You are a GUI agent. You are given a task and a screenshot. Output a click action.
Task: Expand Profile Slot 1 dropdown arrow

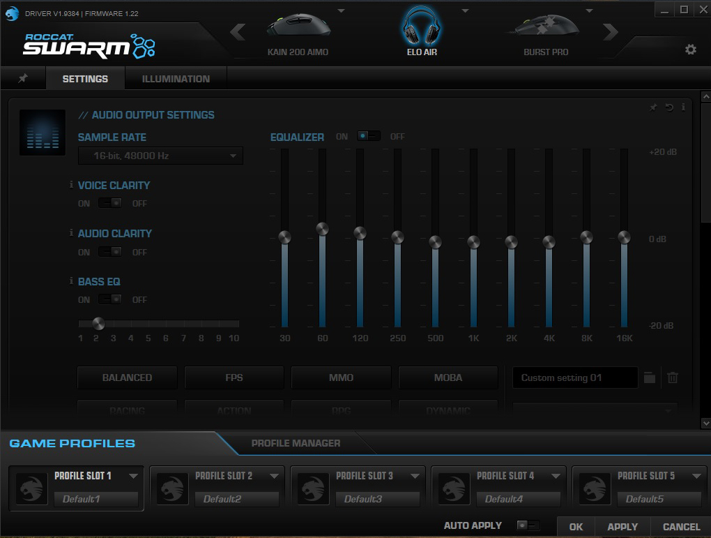tap(133, 476)
